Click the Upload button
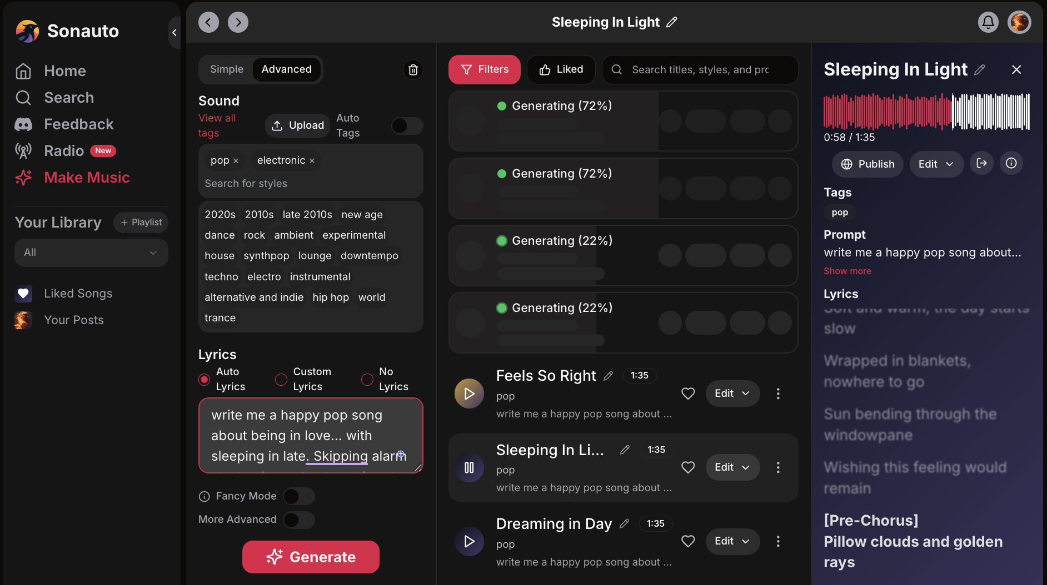Screen dimensions: 1047x585 (x=298, y=125)
